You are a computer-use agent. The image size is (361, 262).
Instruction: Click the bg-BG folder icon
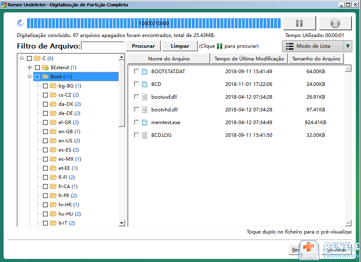(x=53, y=86)
